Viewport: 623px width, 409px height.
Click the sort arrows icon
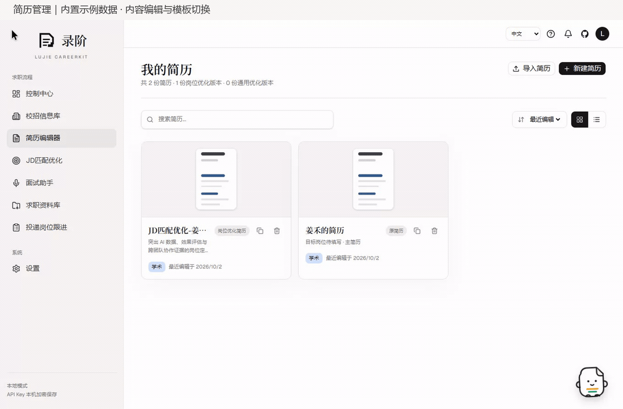[x=521, y=119]
